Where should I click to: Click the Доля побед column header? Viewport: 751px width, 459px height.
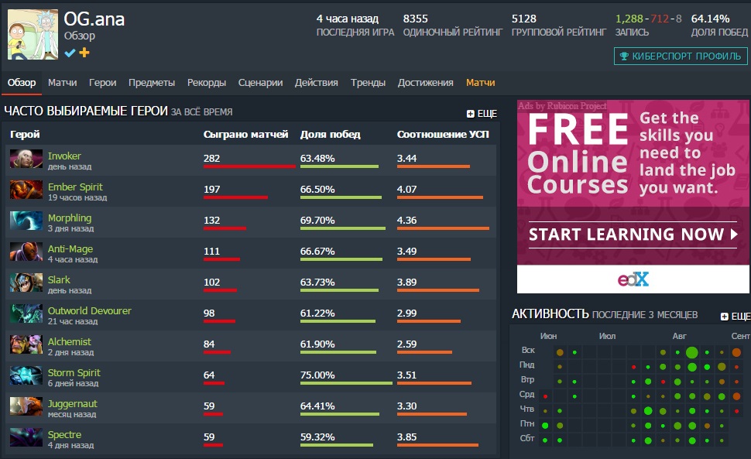coord(330,135)
